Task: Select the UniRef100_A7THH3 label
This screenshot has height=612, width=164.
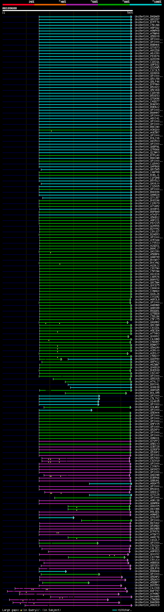Action: pyautogui.click(x=147, y=334)
